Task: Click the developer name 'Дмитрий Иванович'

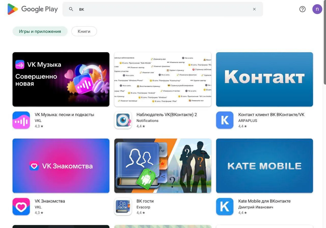Action: point(256,207)
